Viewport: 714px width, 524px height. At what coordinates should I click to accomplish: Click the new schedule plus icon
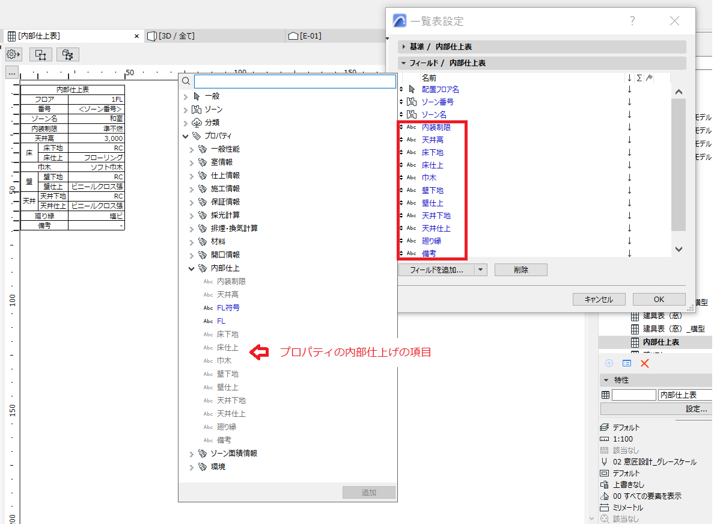click(x=609, y=363)
